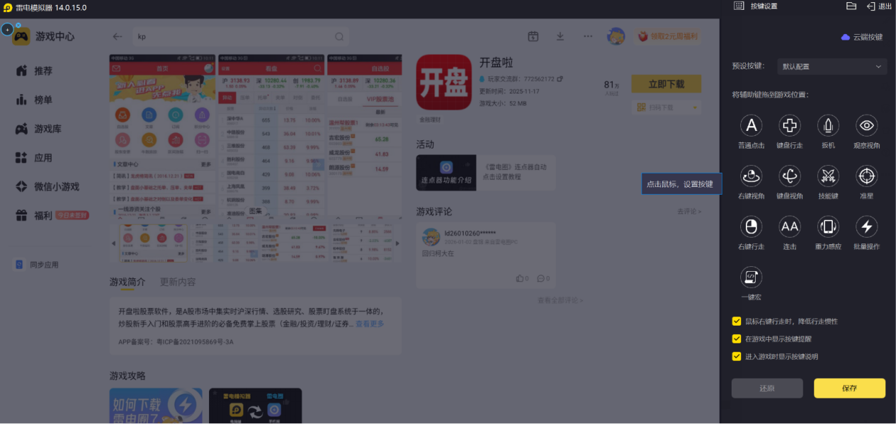The image size is (896, 424).
Task: Select the 右键视角 icon
Action: tap(751, 176)
